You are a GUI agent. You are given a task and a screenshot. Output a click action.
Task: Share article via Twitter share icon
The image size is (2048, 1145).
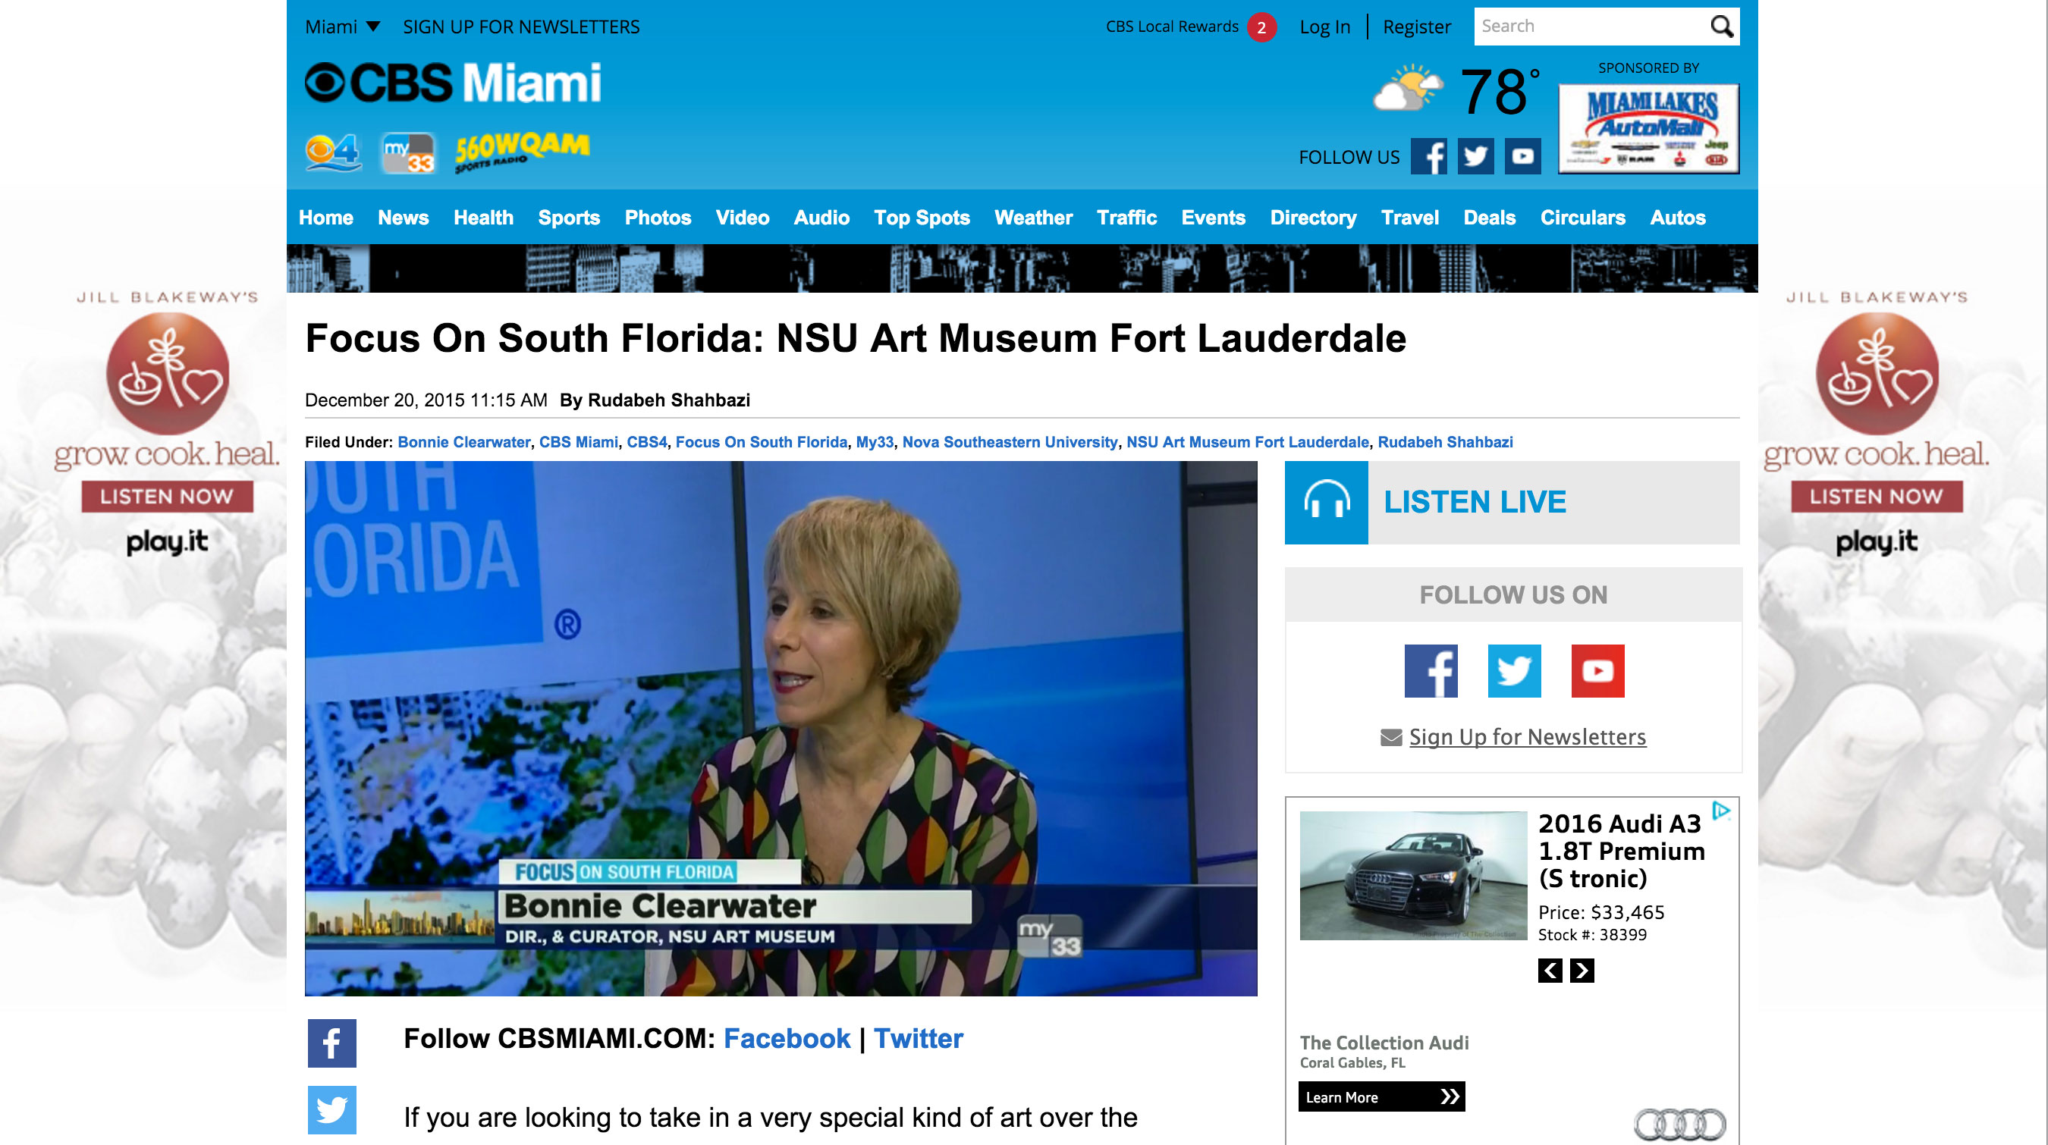pos(332,1110)
